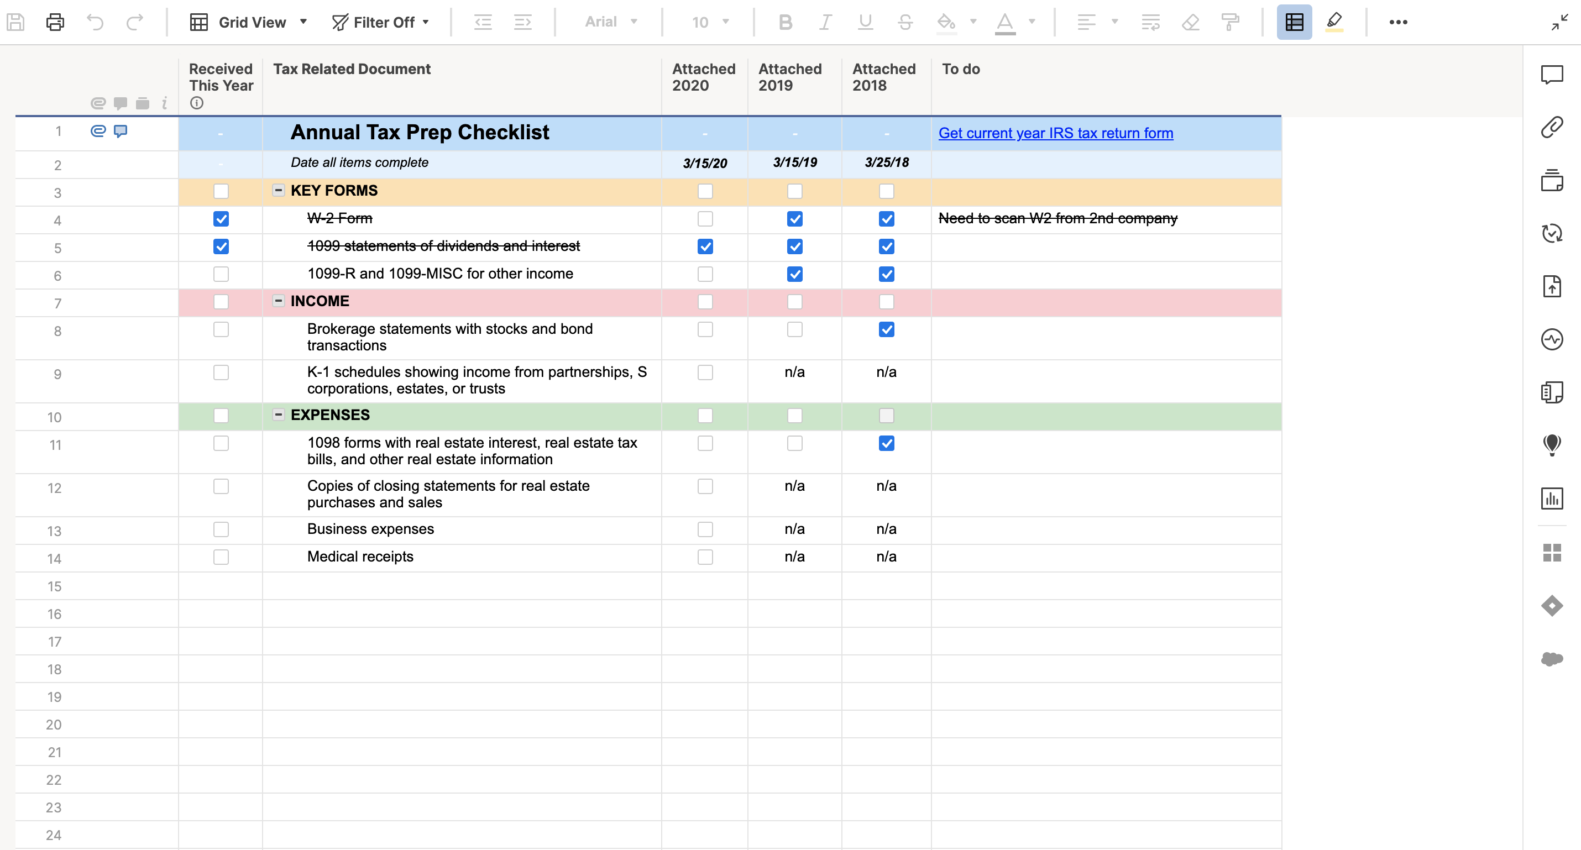1581x850 pixels.
Task: Open the more options ellipsis menu
Action: [1397, 22]
